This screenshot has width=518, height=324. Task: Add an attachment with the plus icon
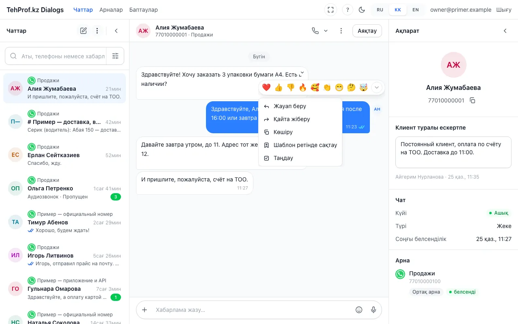(144, 310)
